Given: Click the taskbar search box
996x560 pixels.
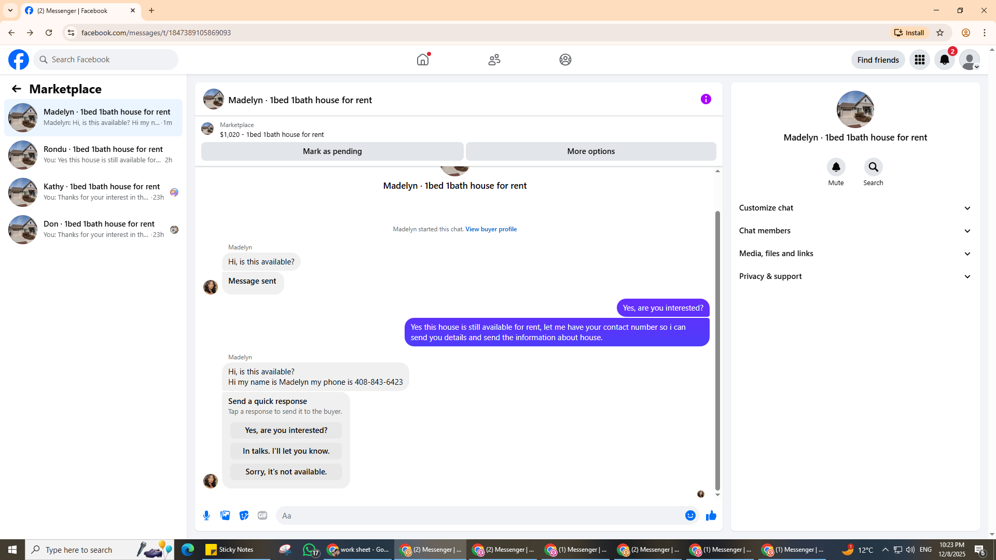Looking at the screenshot, I should (x=100, y=550).
